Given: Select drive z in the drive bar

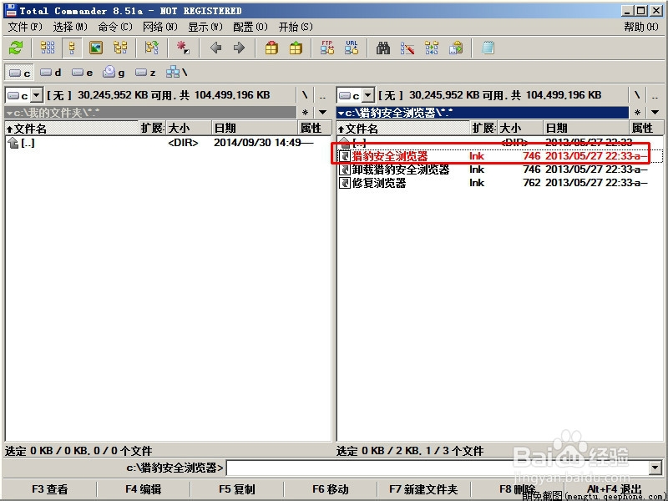Looking at the screenshot, I should tap(145, 73).
